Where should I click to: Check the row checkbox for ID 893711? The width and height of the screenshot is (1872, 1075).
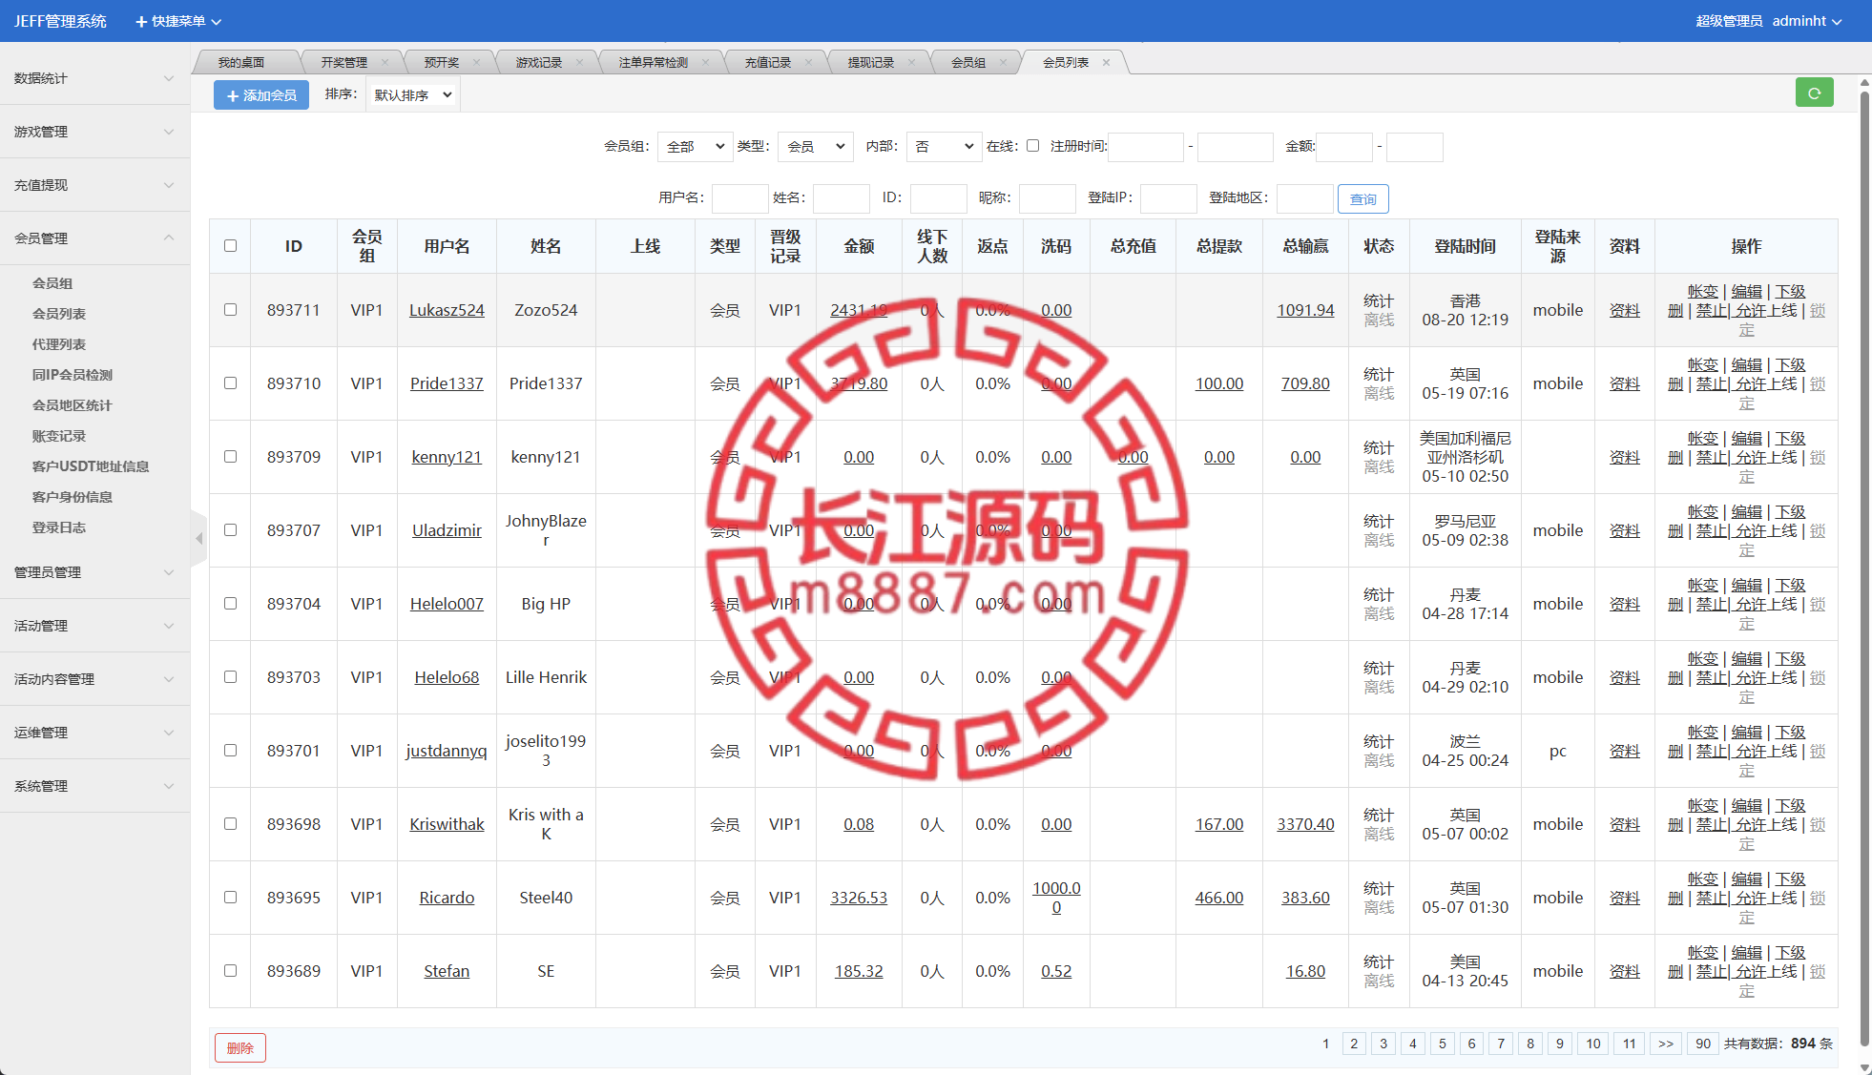230,309
